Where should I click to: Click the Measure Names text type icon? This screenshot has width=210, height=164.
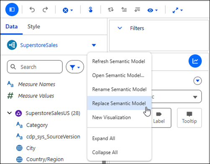click(x=10, y=84)
